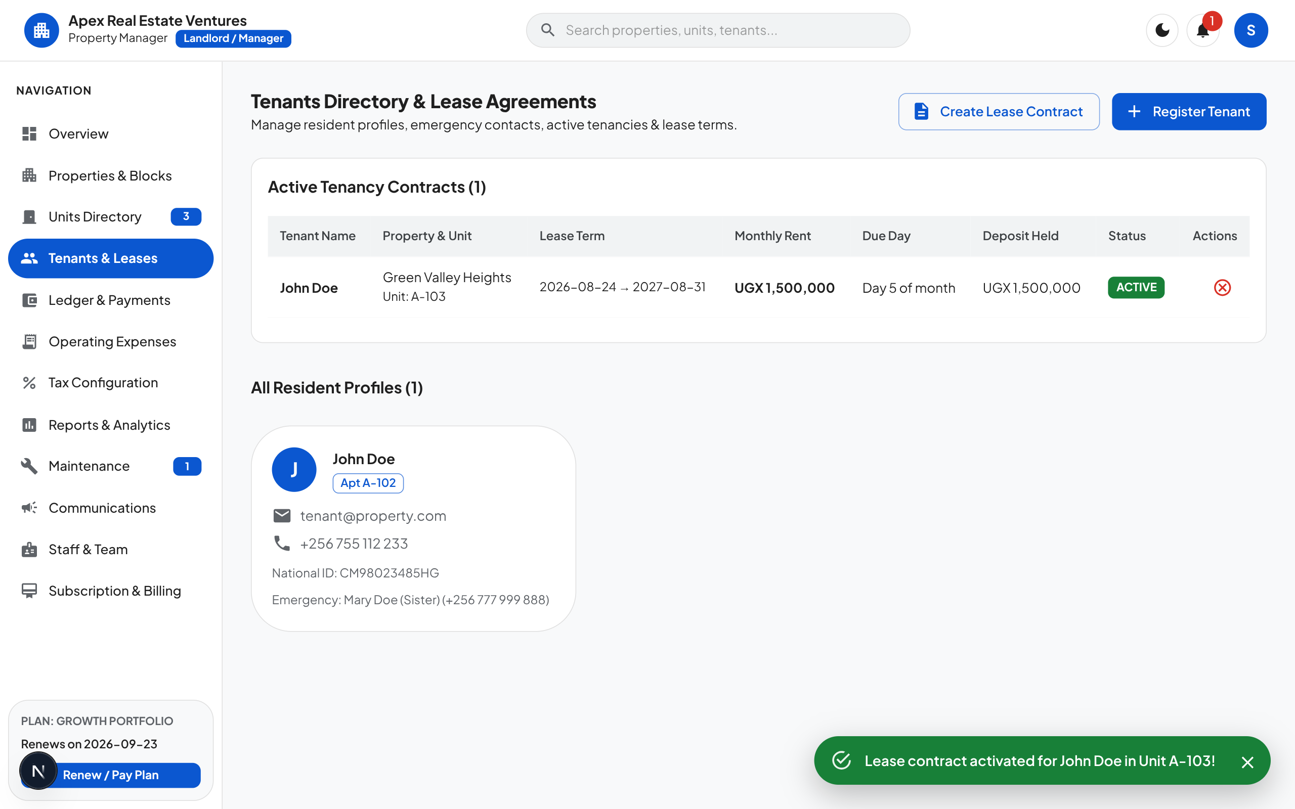
Task: Click phone icon on resident card
Action: [x=282, y=544]
